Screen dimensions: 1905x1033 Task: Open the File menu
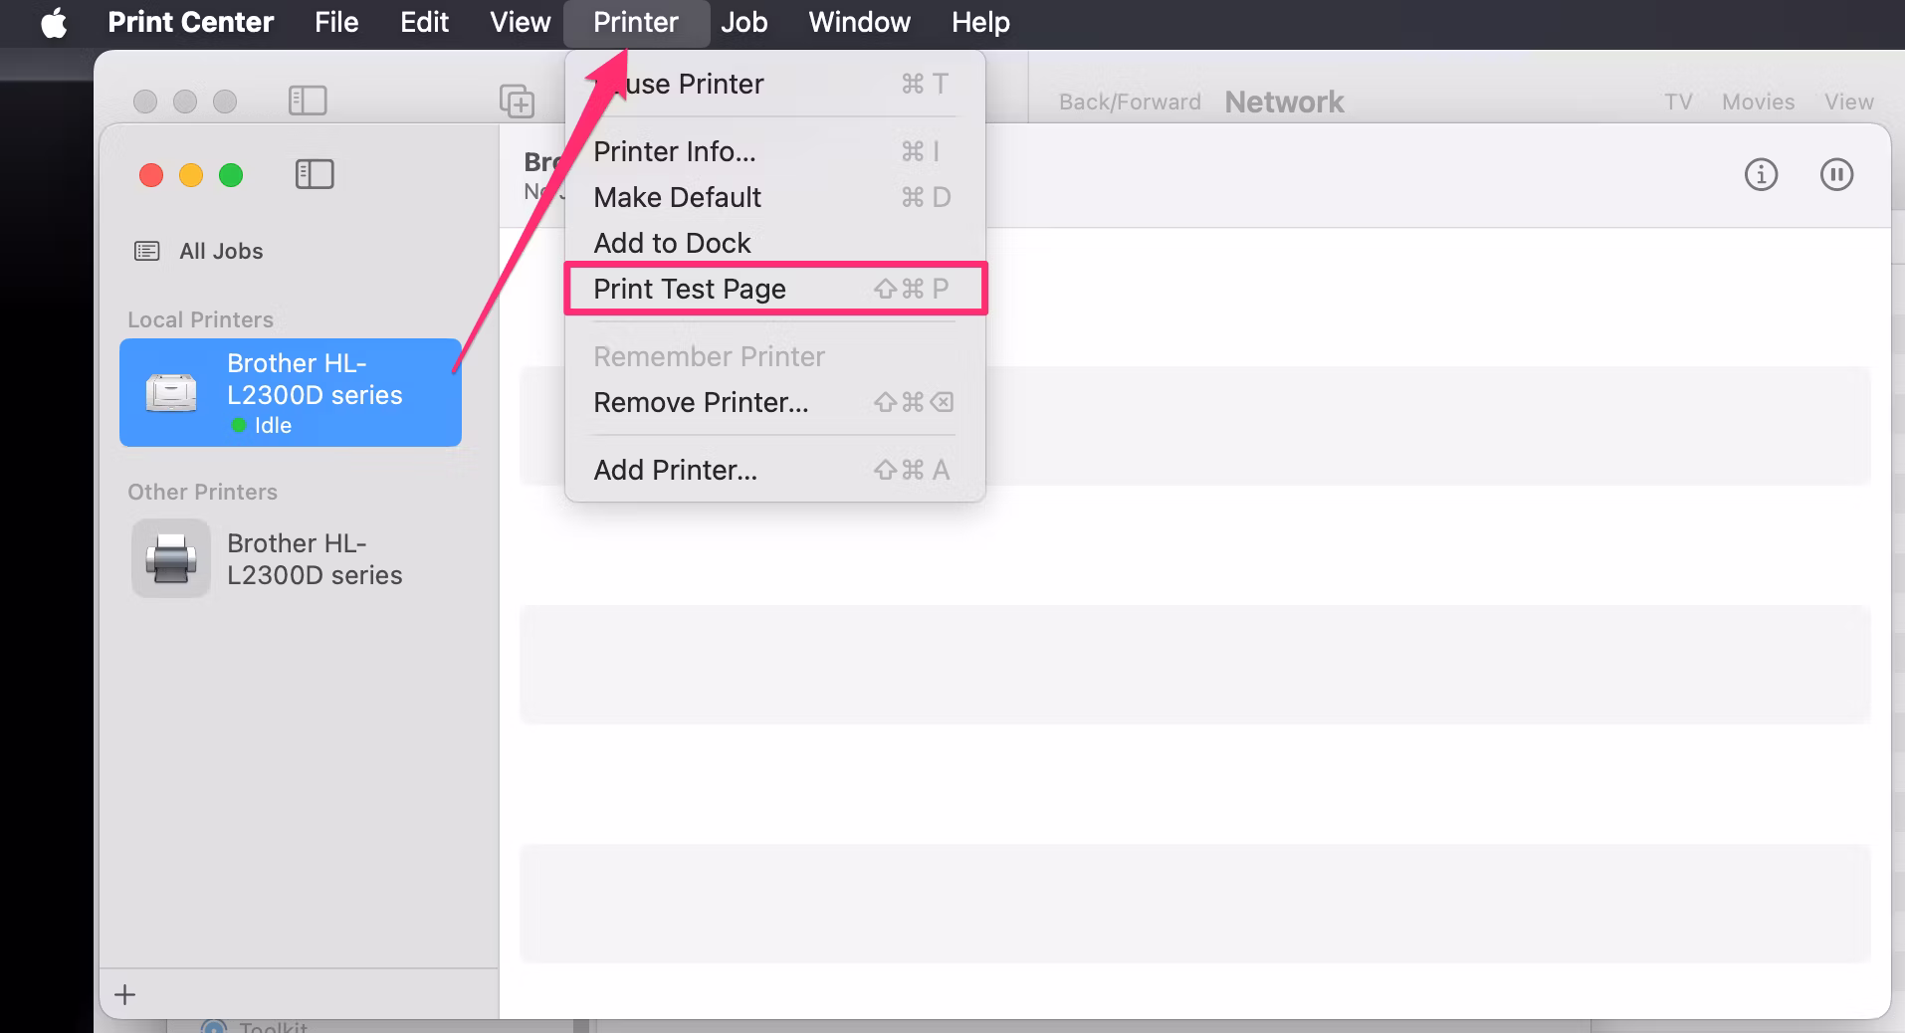pos(336,22)
